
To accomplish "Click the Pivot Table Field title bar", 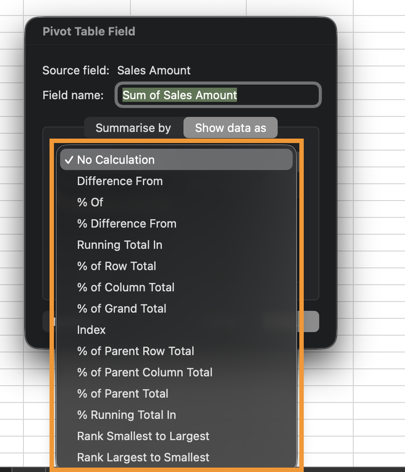I will [x=89, y=31].
